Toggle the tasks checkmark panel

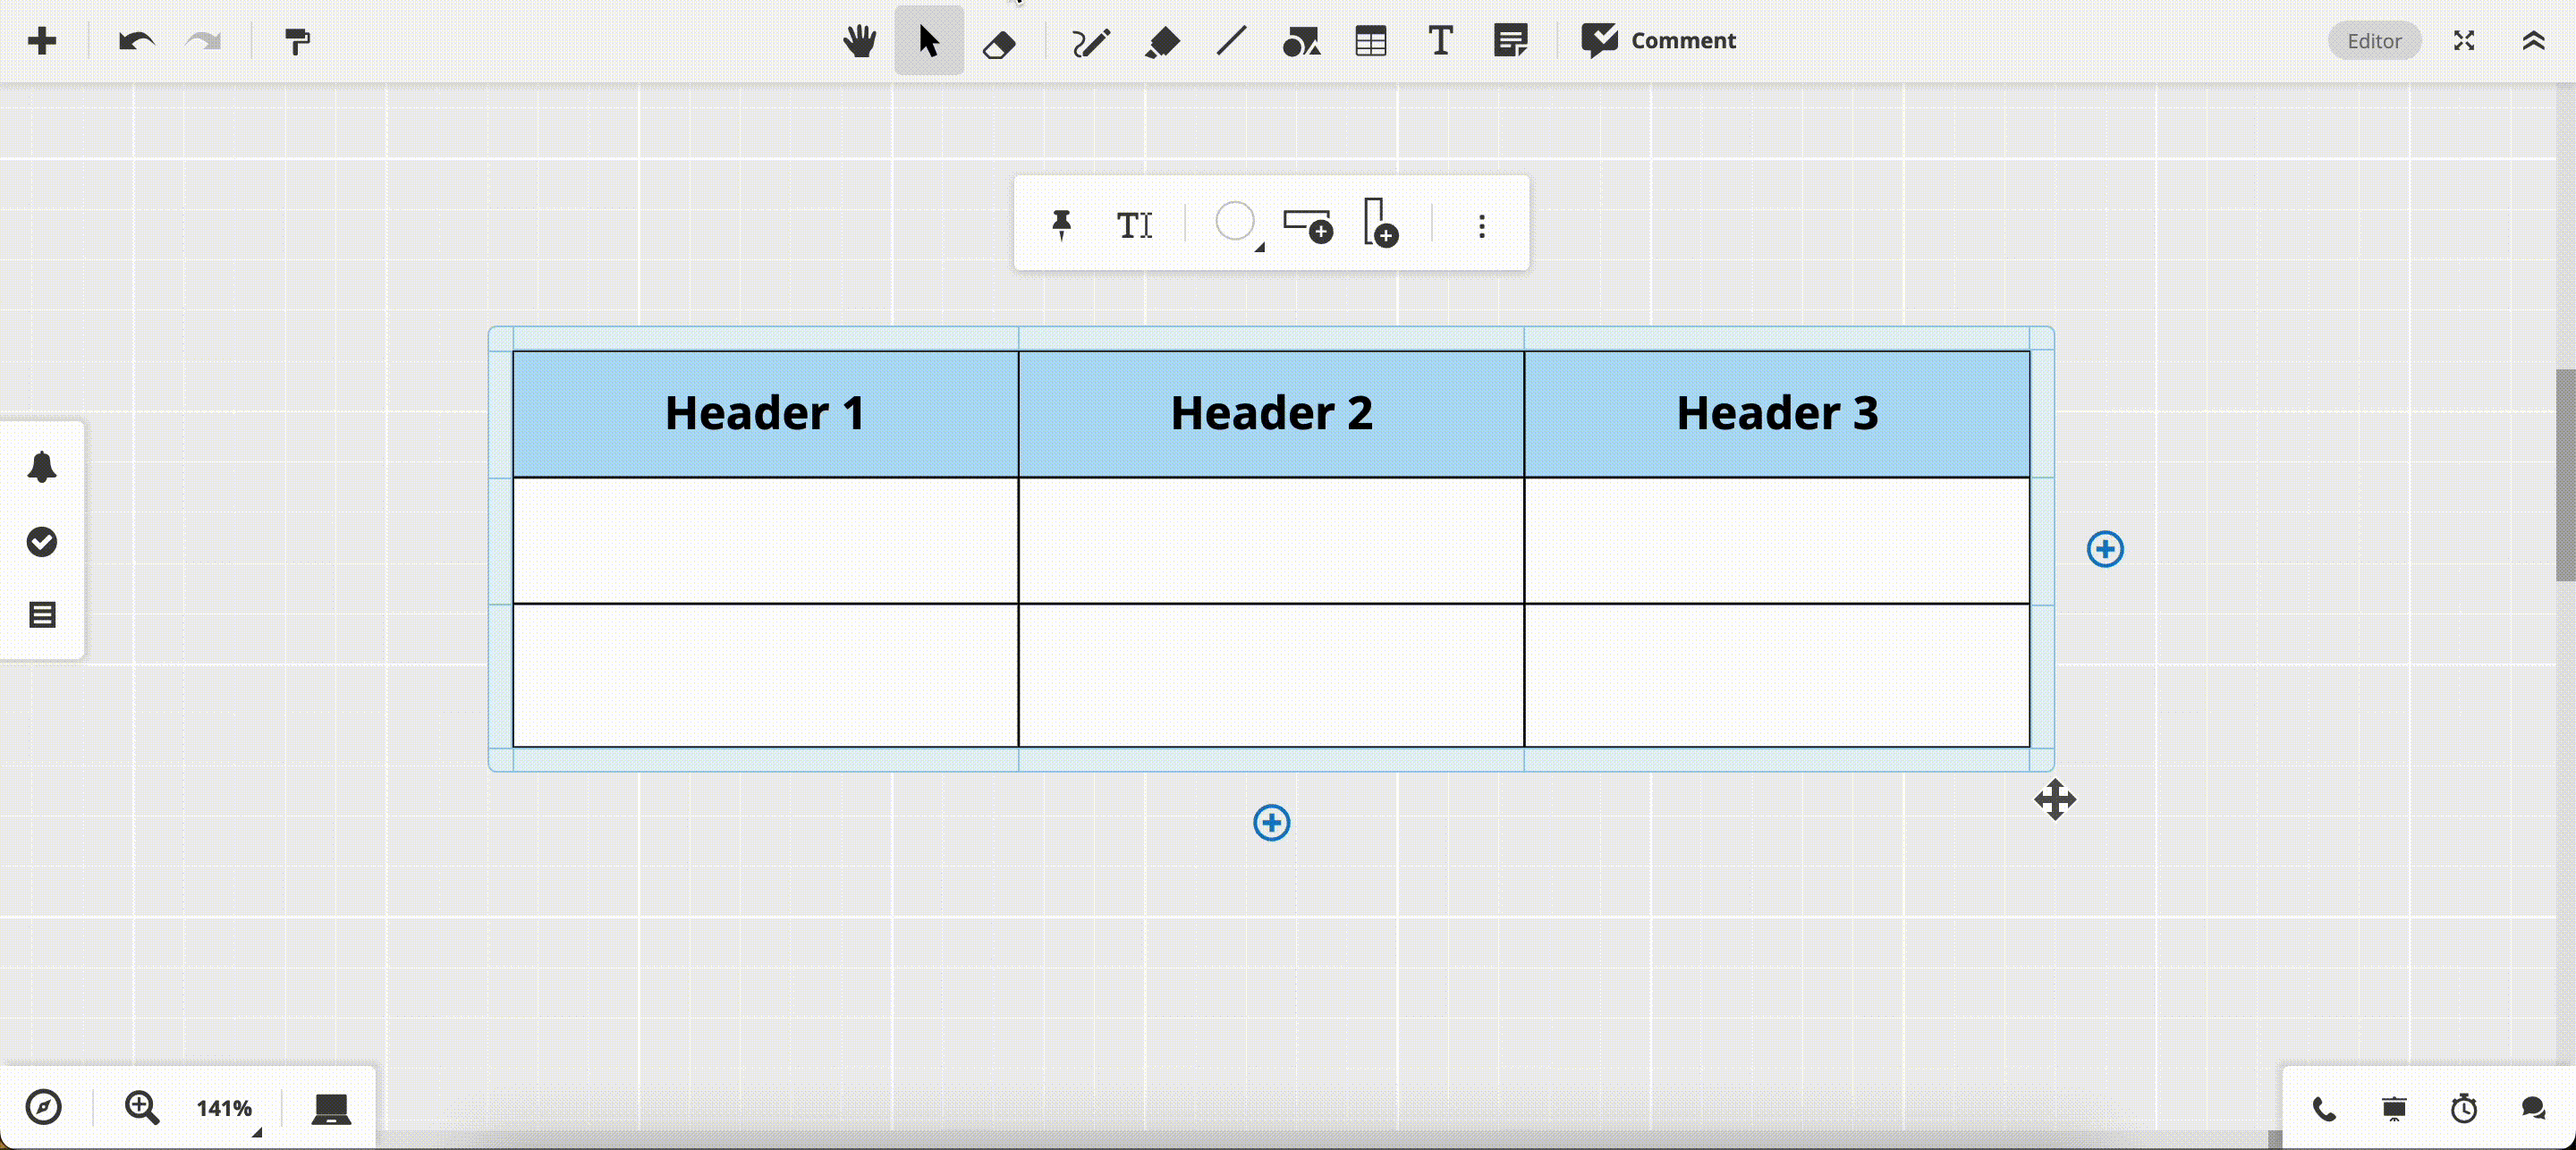[41, 543]
